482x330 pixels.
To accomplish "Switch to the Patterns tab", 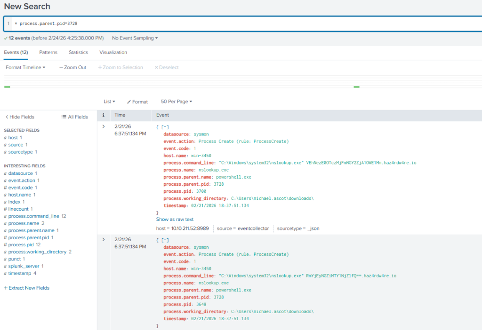I will [x=48, y=52].
